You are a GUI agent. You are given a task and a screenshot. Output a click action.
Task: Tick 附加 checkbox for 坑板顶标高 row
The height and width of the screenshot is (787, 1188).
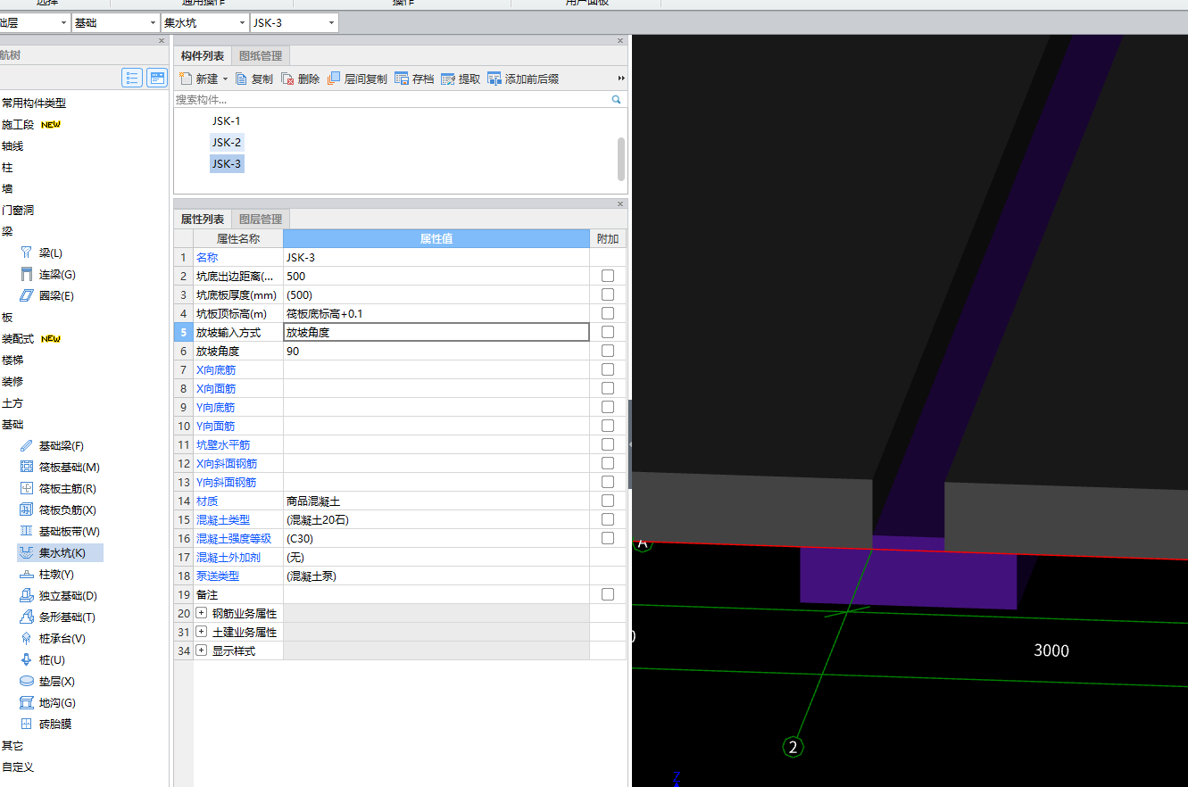(x=608, y=313)
